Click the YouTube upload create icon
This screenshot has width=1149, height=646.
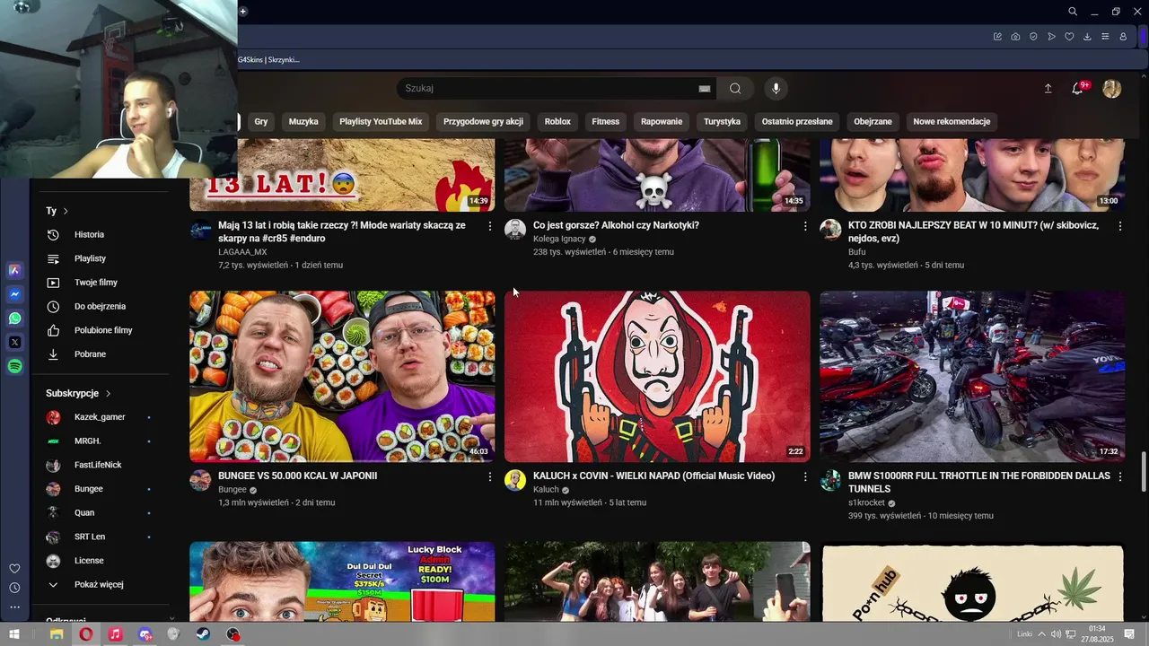1048,89
